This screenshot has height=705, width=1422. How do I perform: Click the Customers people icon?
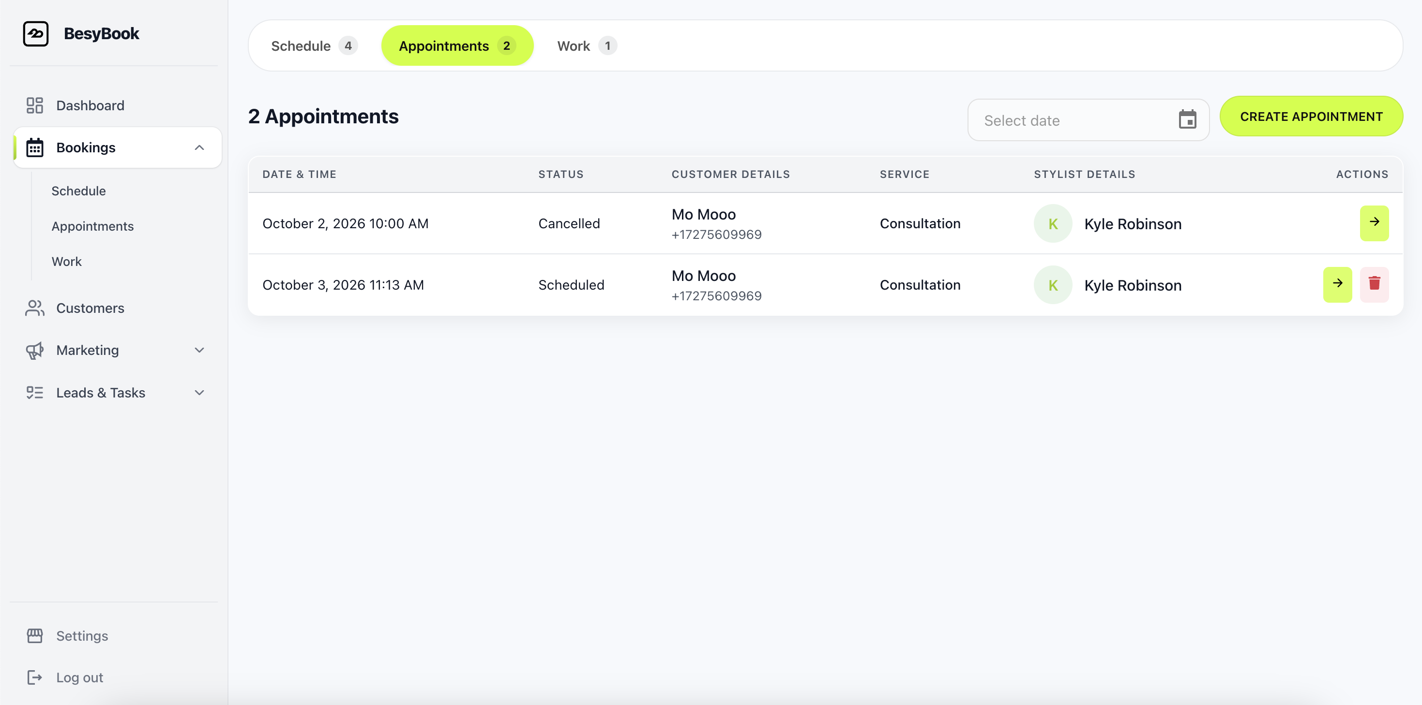[x=35, y=308]
